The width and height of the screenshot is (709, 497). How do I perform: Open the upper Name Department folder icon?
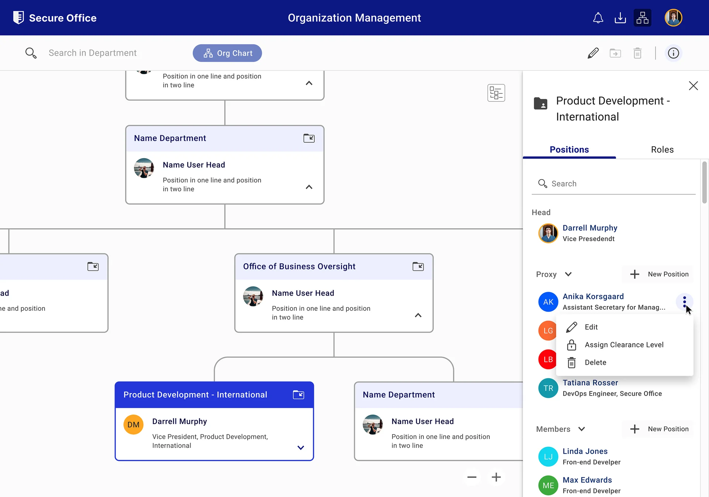pos(309,138)
